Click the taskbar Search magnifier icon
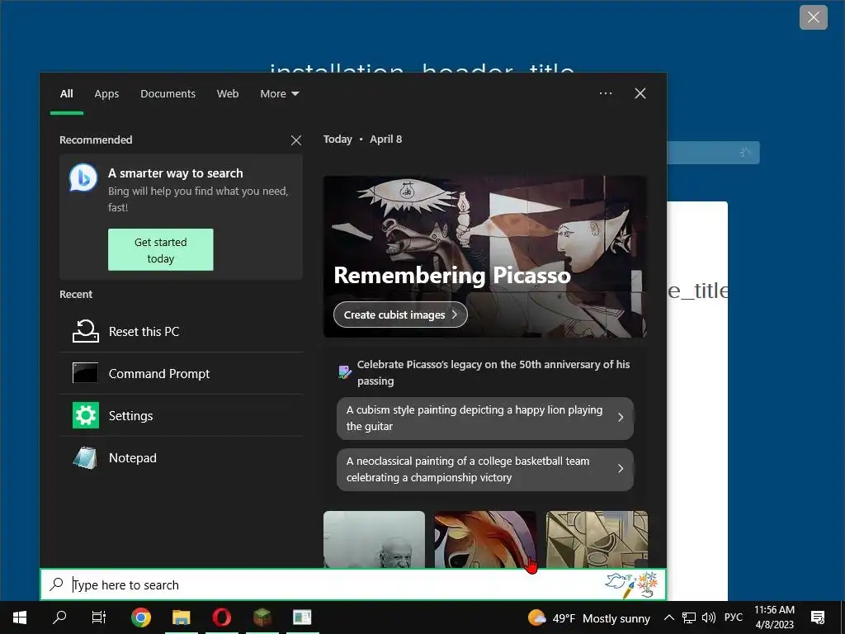This screenshot has width=845, height=634. 59,617
